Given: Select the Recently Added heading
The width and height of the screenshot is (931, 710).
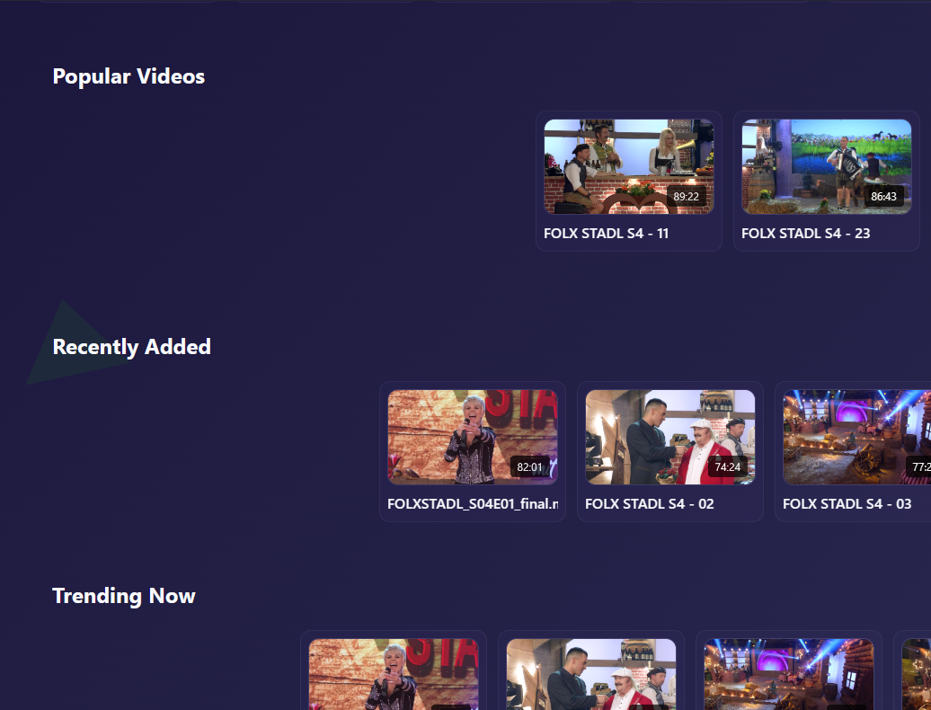Looking at the screenshot, I should click(132, 347).
